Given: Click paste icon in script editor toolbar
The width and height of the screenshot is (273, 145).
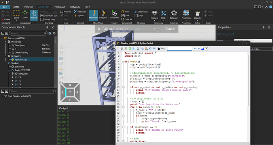Looking at the screenshot, I should coord(146,48).
